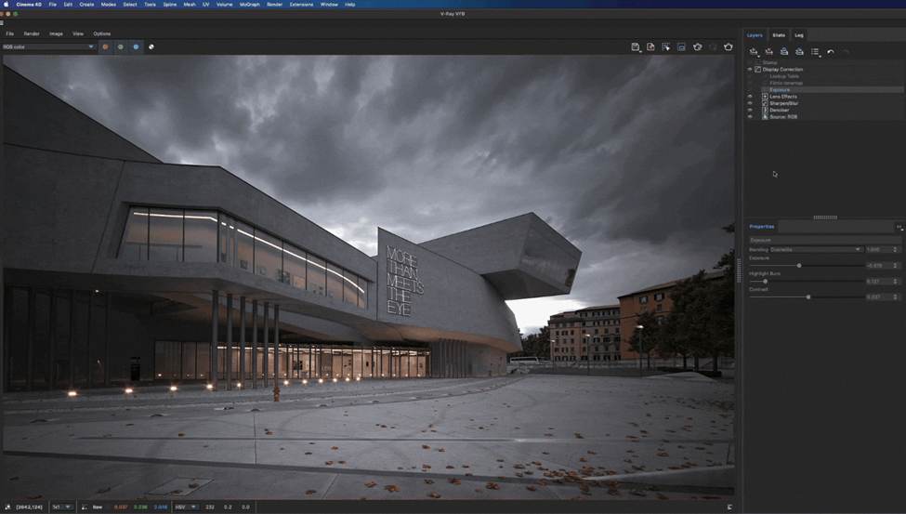Toggle the blue channel button

pyautogui.click(x=136, y=46)
